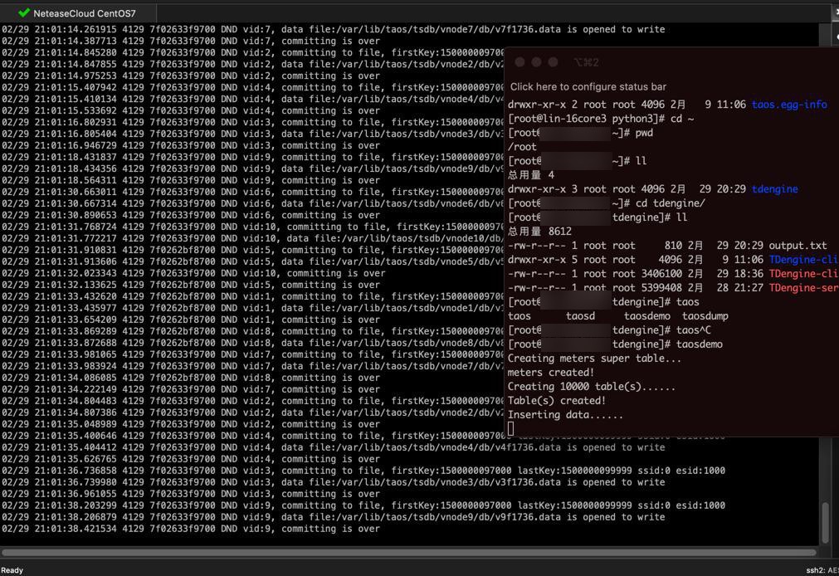Click 'Click here to configure status bar'

(588, 86)
